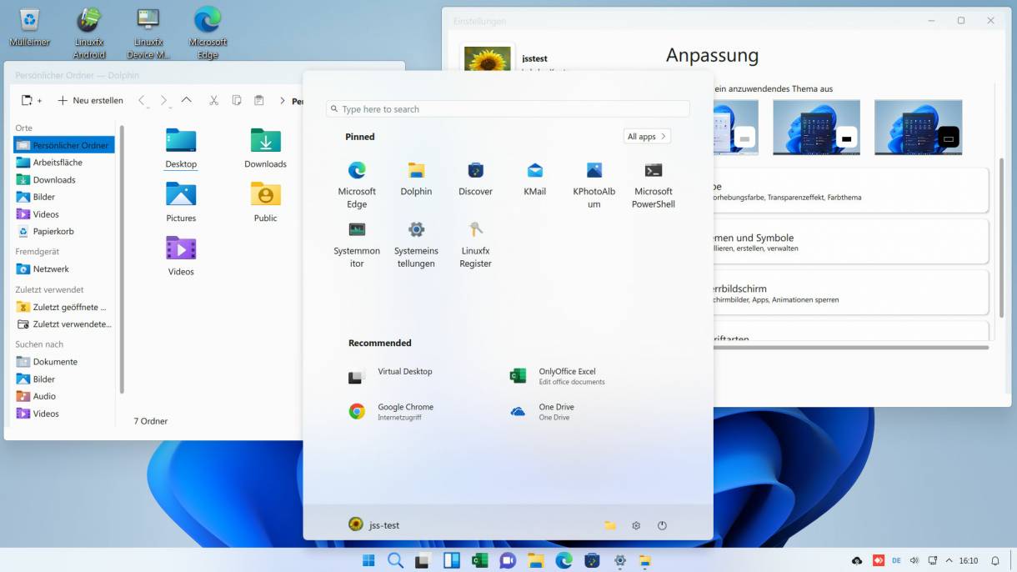Open One Drive recommended item
The width and height of the screenshot is (1017, 572).
click(x=544, y=411)
